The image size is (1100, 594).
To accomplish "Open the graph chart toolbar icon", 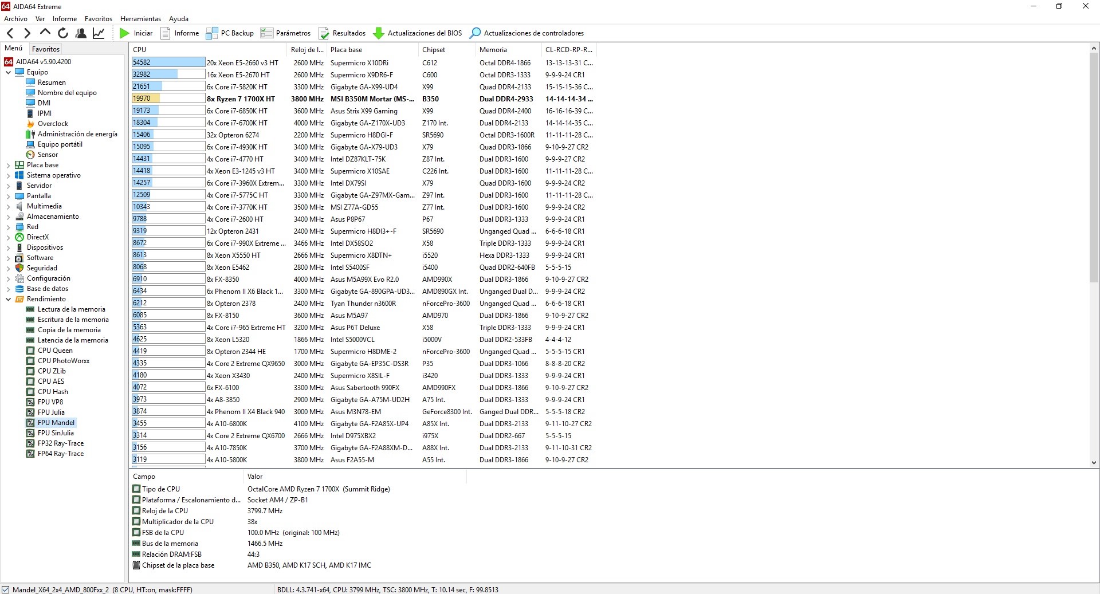I will 99,33.
